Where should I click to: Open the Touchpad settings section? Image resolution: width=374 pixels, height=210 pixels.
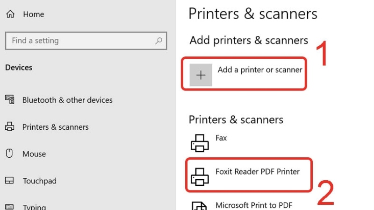(39, 181)
